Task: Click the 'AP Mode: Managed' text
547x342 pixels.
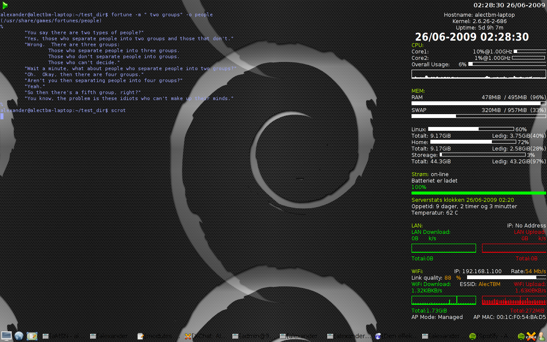Action: [x=437, y=317]
